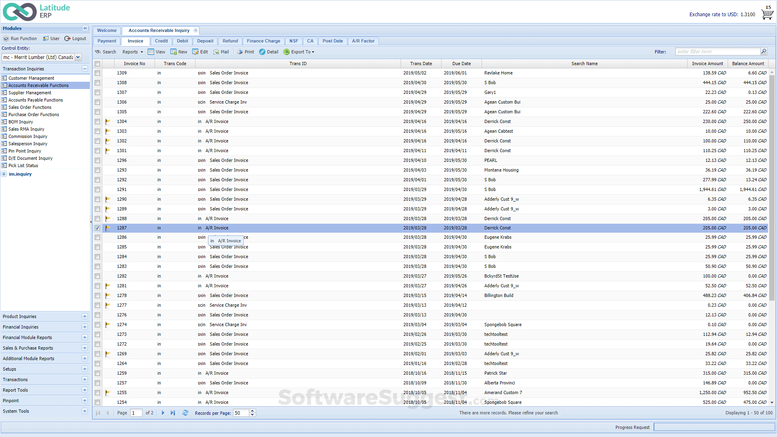This screenshot has height=437, width=777.
Task: Open Sales Order Functions in the tree
Action: (30, 107)
